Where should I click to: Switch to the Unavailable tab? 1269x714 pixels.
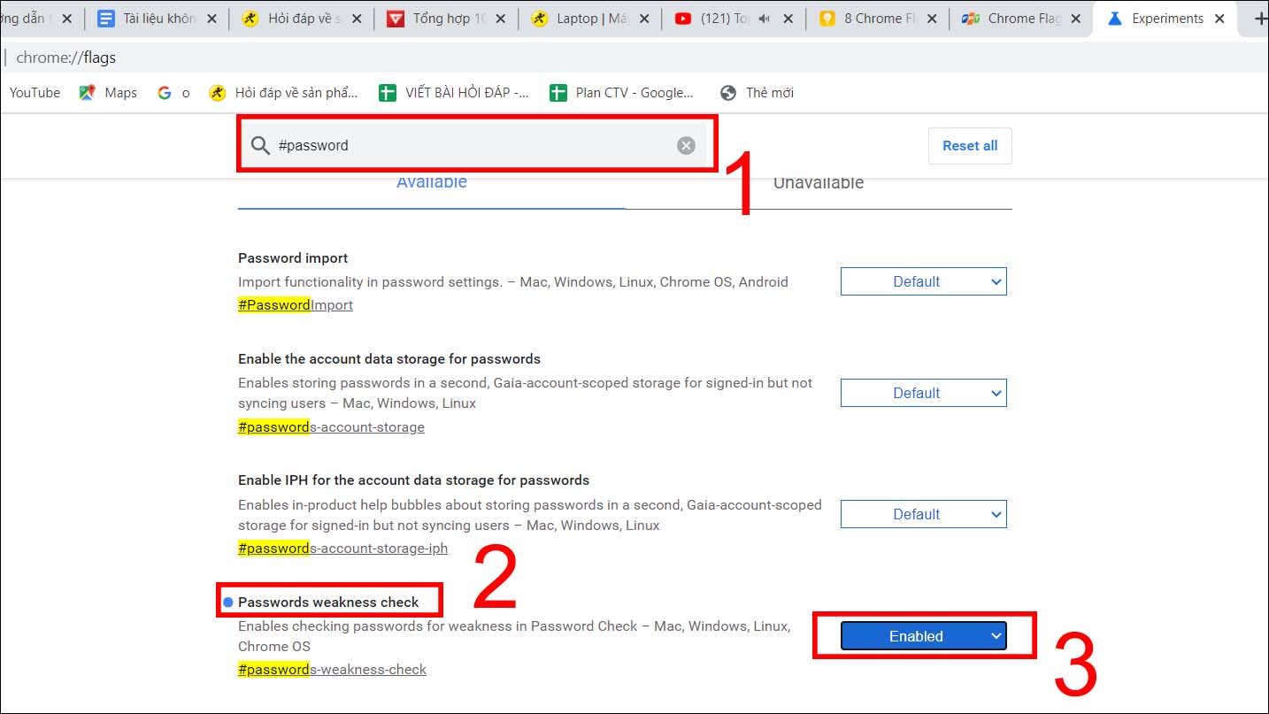point(818,183)
